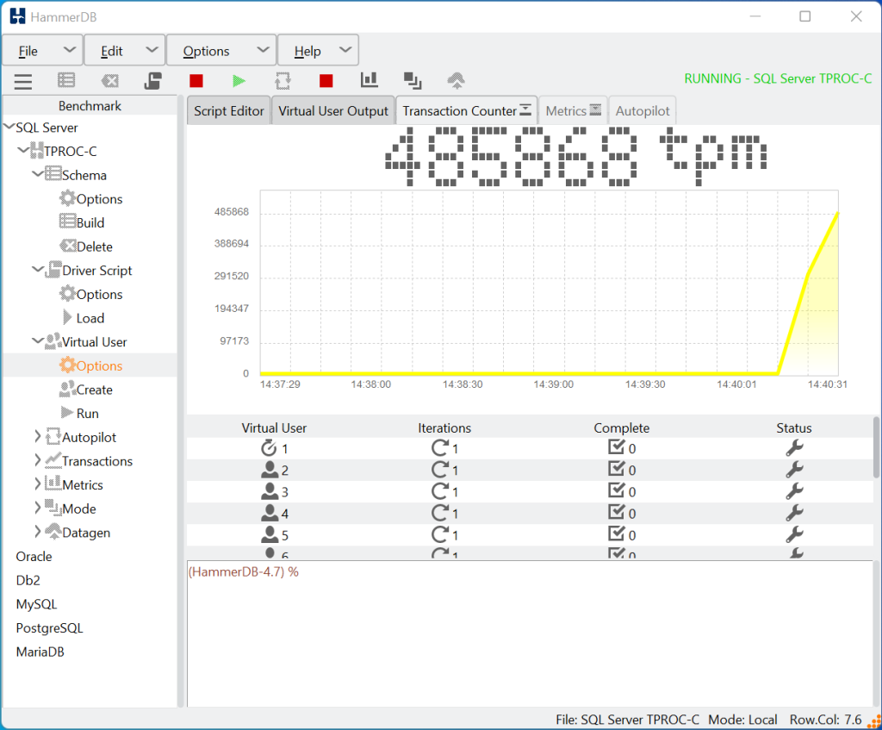Collapse the Driver Script node

tap(38, 270)
